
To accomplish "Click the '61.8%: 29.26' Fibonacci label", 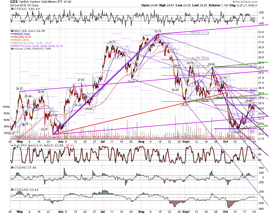I will [x=201, y=58].
